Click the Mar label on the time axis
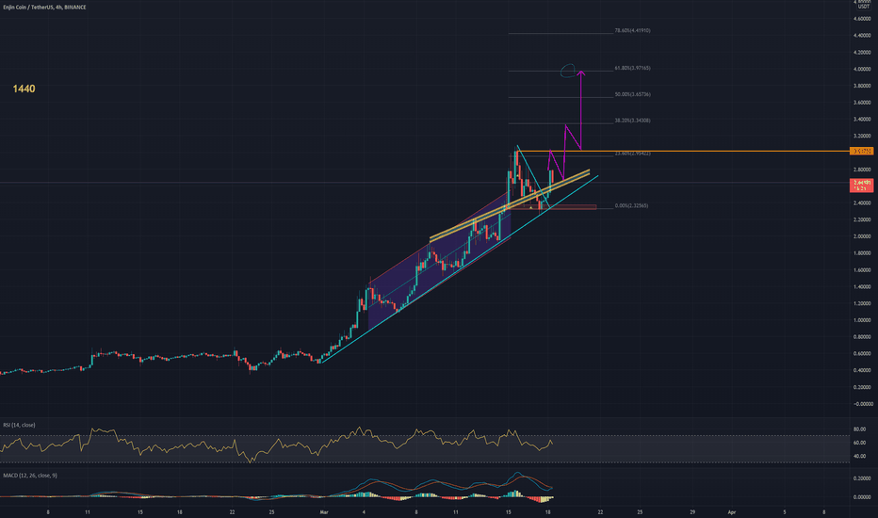The height and width of the screenshot is (518, 878). pyautogui.click(x=324, y=511)
